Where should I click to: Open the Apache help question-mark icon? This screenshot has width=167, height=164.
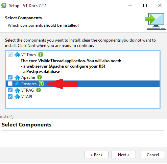pyautogui.click(x=40, y=77)
